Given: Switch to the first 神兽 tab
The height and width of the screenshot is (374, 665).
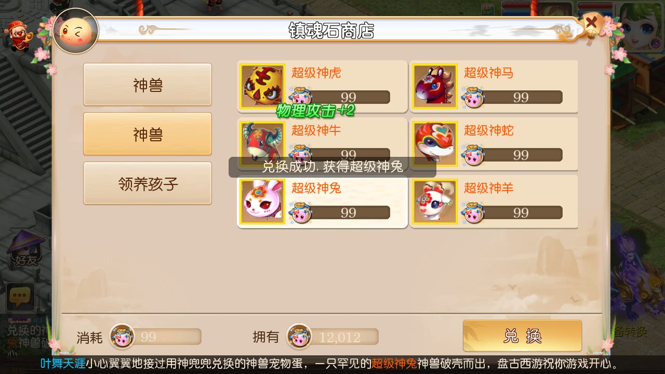Looking at the screenshot, I should (148, 85).
